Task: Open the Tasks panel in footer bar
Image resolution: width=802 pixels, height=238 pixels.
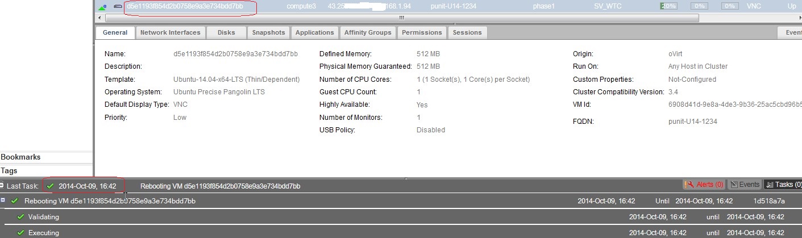Action: (783, 185)
